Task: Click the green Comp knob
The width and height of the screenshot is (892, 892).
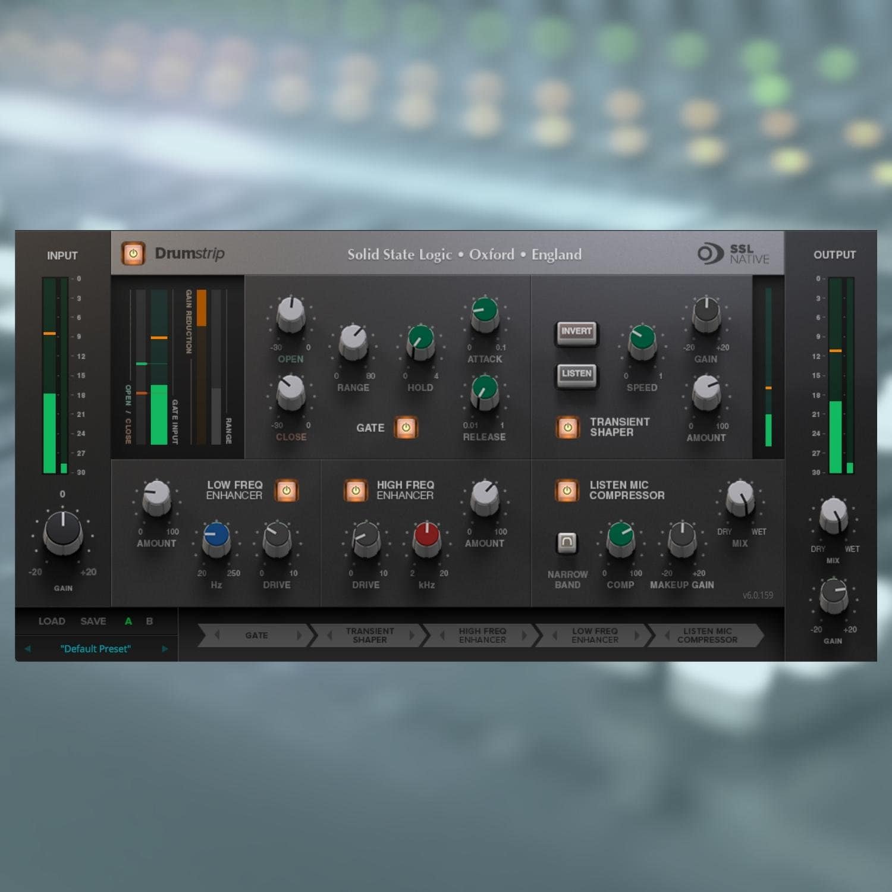Action: (x=621, y=539)
